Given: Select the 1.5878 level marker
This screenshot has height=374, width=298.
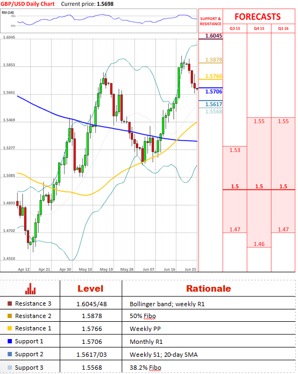Looking at the screenshot, I should click(214, 60).
